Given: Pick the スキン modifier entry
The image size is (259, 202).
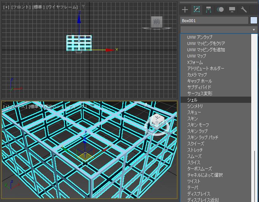Looking at the screenshot, I should pos(192,119).
